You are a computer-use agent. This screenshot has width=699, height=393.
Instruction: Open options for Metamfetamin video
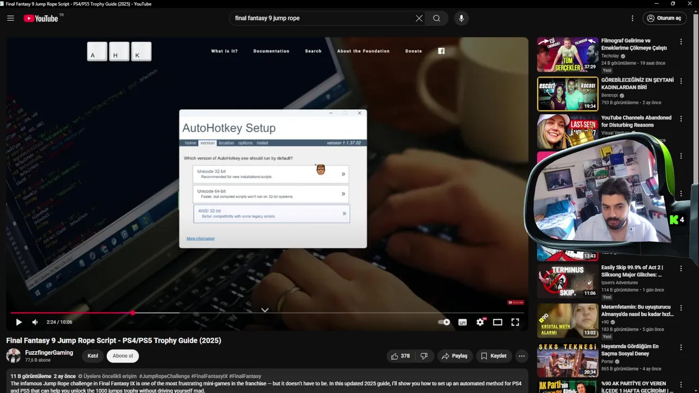pyautogui.click(x=681, y=308)
